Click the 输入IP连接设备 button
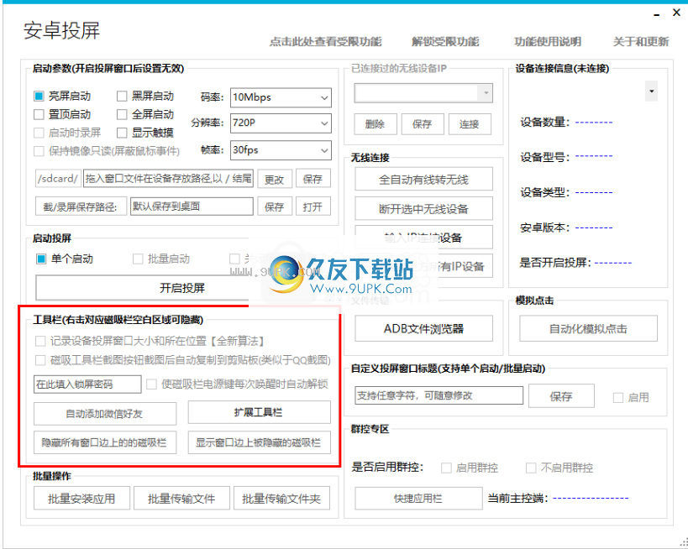This screenshot has width=688, height=549. pyautogui.click(x=423, y=238)
